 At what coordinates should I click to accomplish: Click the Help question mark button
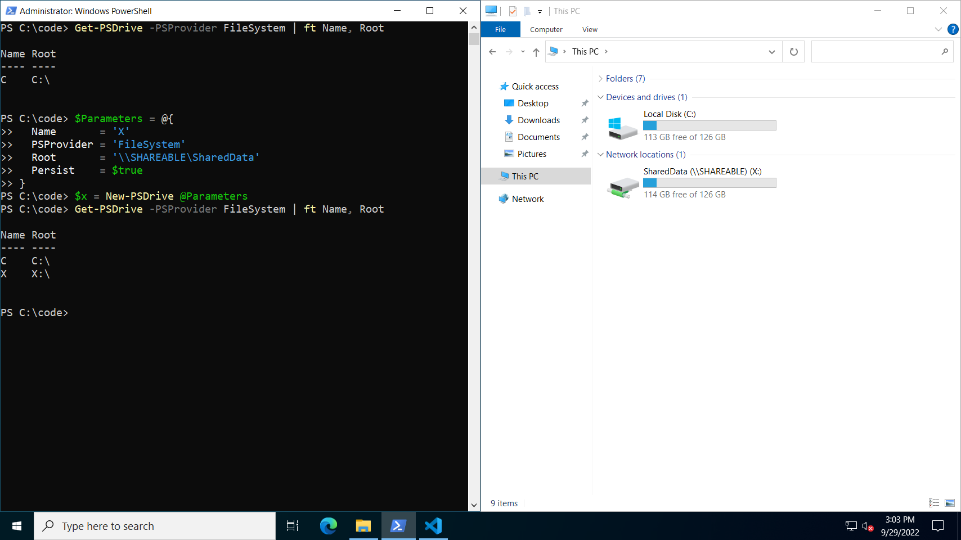point(954,29)
